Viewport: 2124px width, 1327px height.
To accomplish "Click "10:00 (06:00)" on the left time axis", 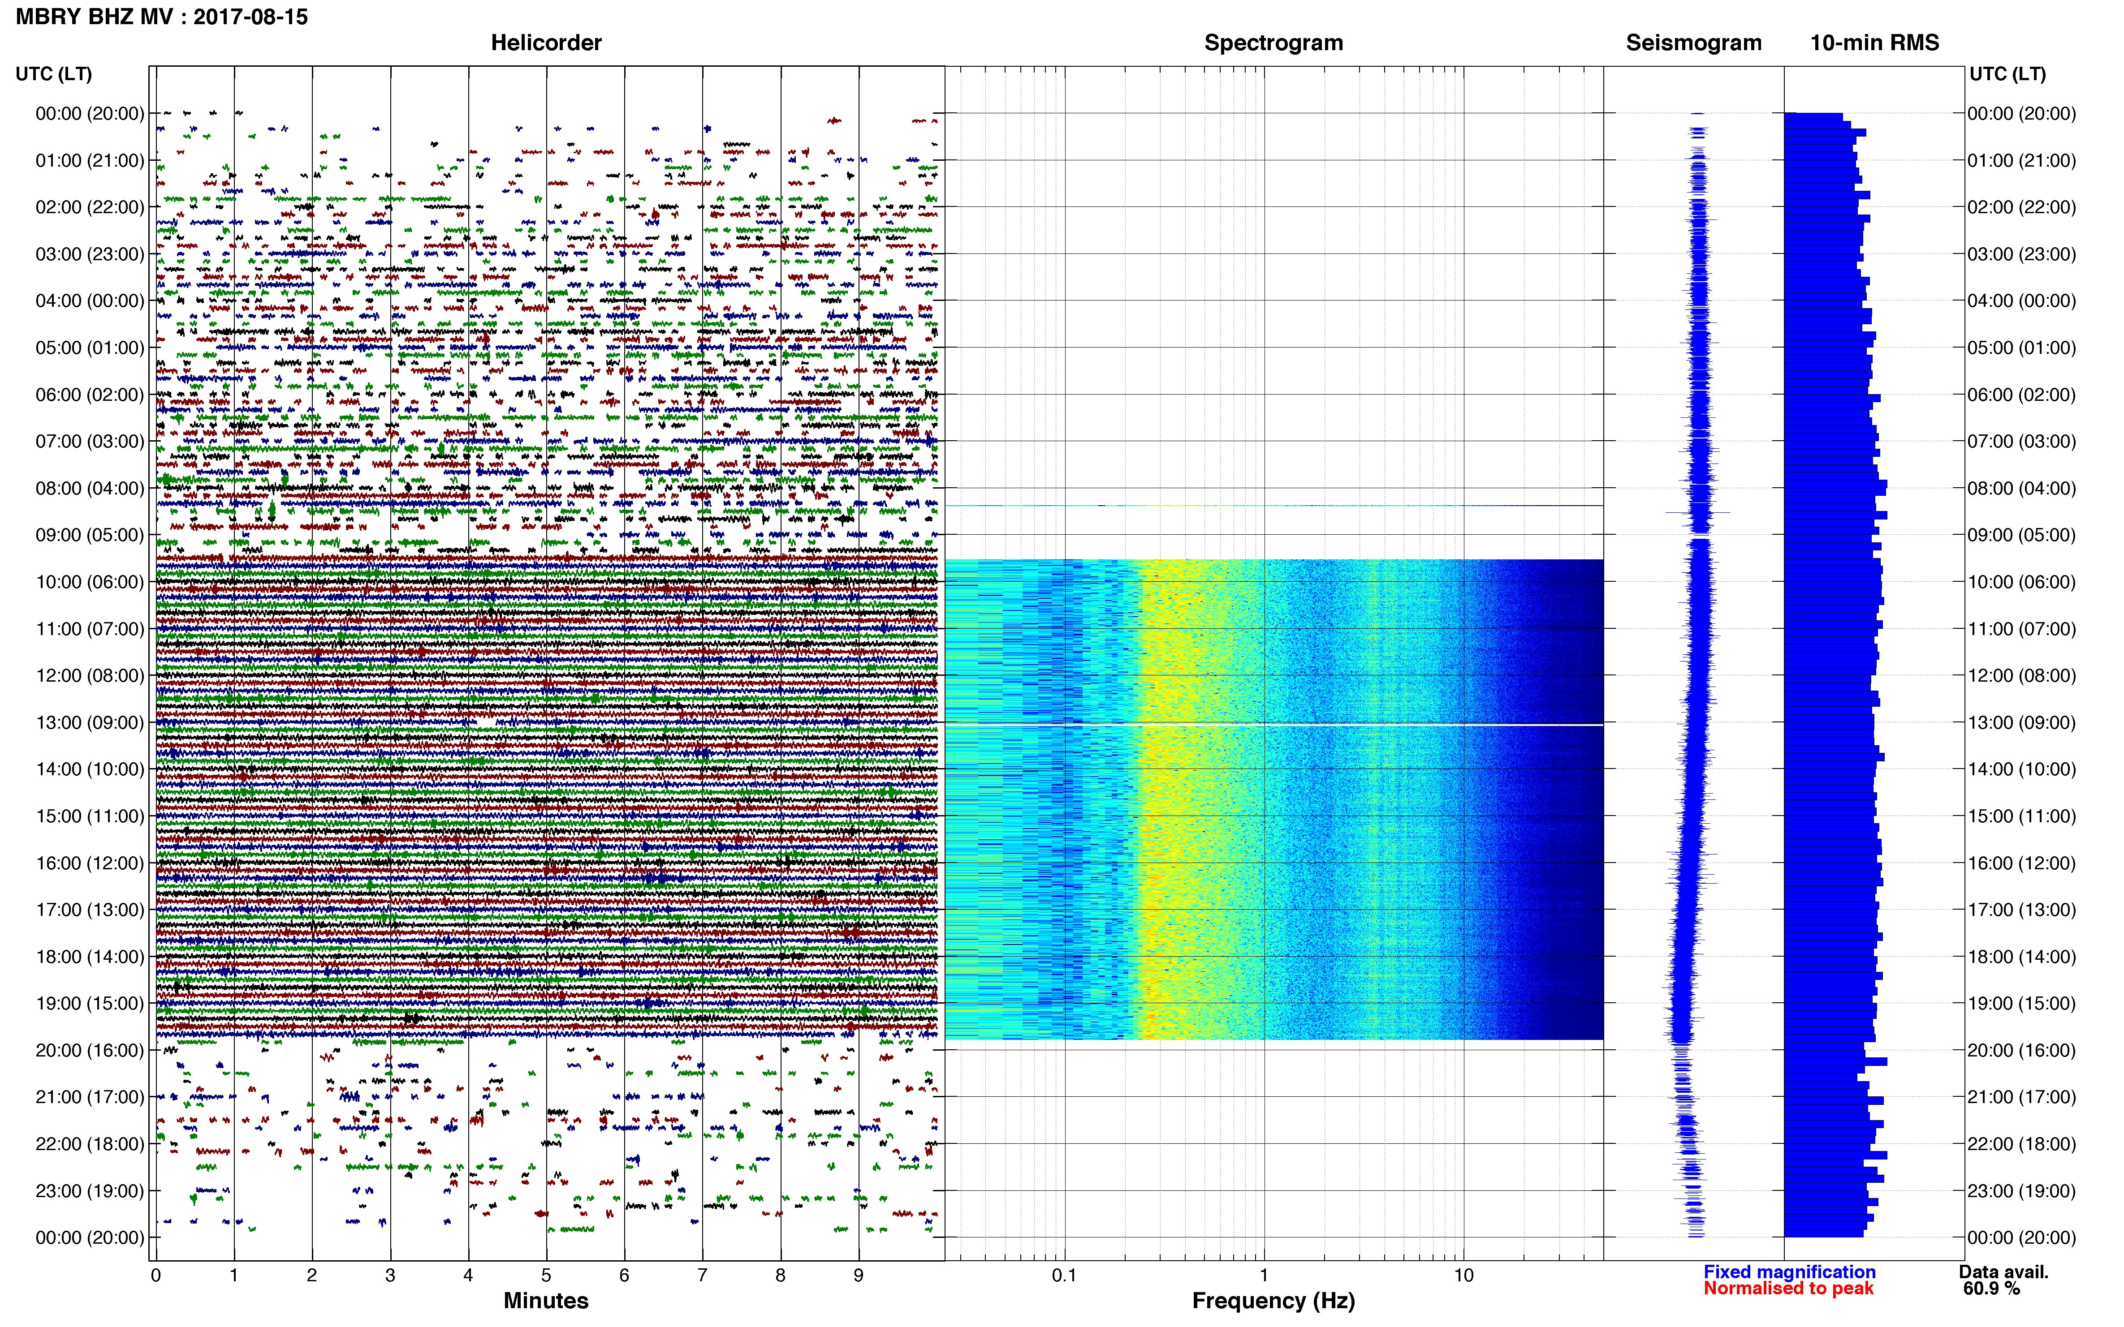I will 90,582.
